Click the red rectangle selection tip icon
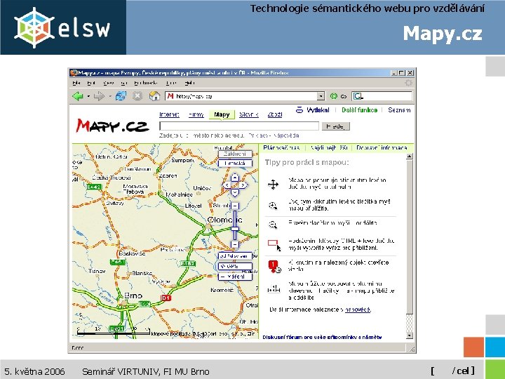Image resolution: width=505 pixels, height=379 pixels. coord(274,245)
